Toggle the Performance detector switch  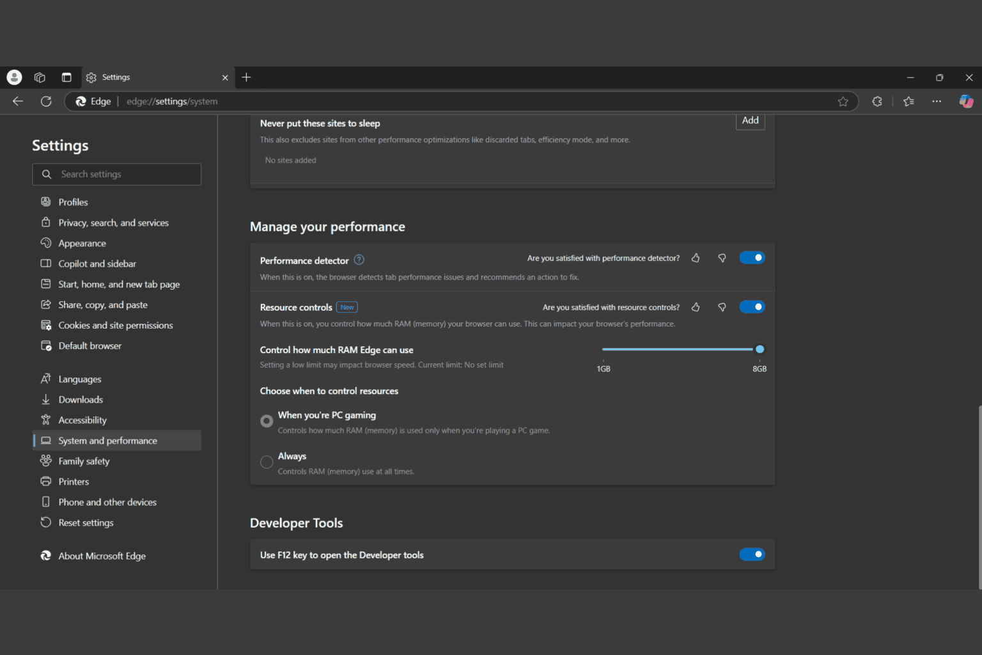[752, 258]
